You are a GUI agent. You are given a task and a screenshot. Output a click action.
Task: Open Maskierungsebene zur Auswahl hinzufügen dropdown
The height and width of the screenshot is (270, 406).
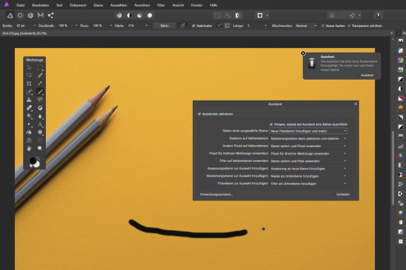point(308,176)
